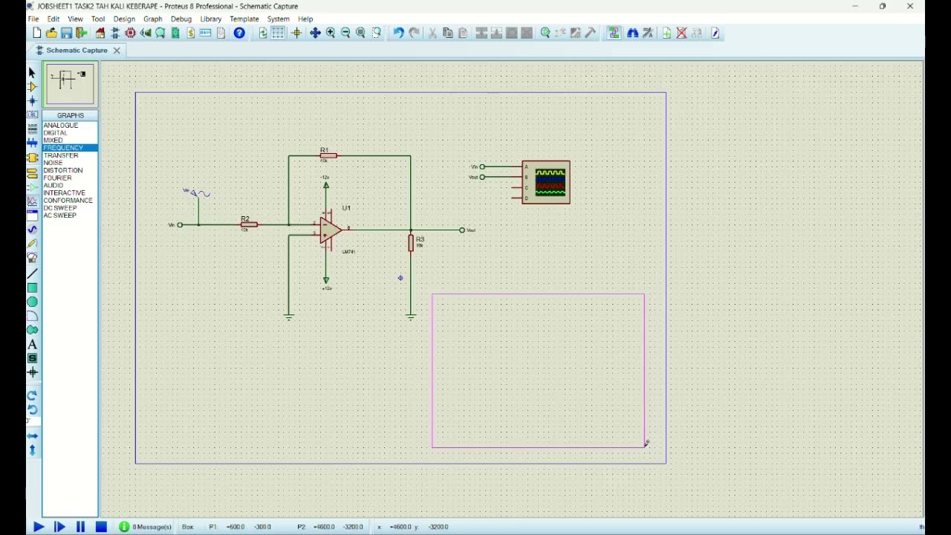Click the Redraw Display icon
The height and width of the screenshot is (535, 951).
[263, 33]
